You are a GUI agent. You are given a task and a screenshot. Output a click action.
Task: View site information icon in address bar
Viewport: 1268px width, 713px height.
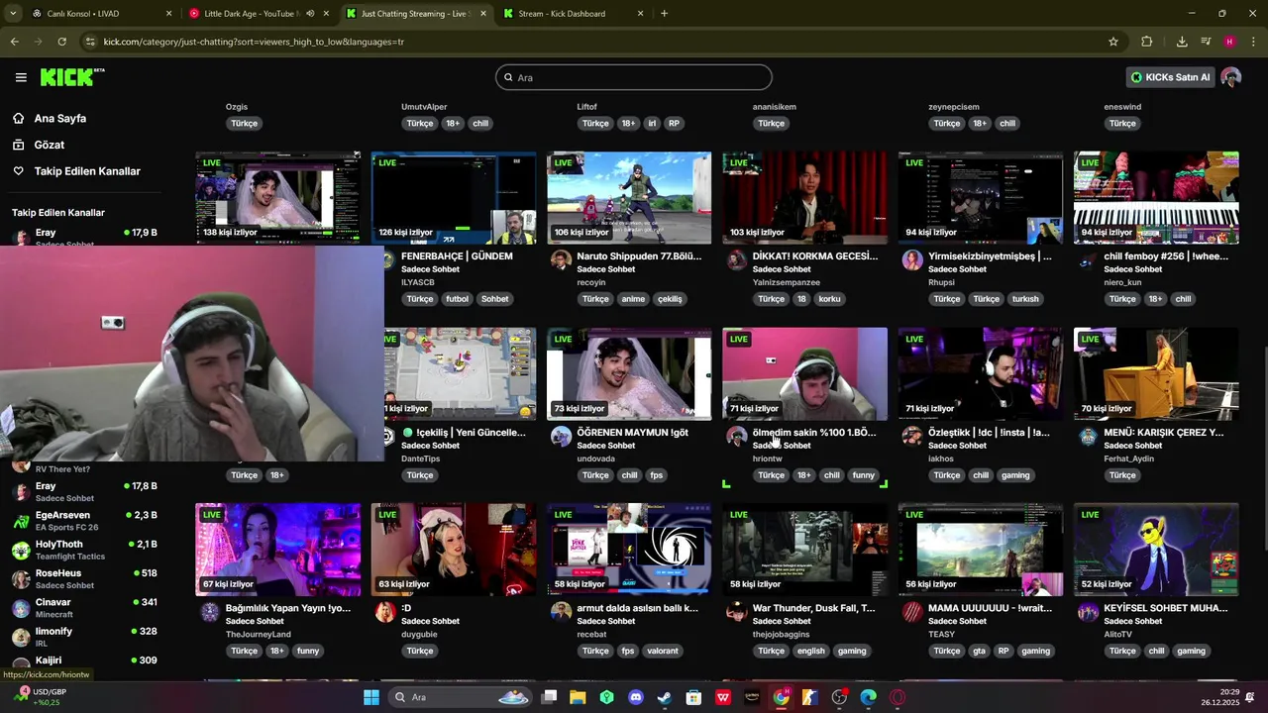(x=90, y=42)
